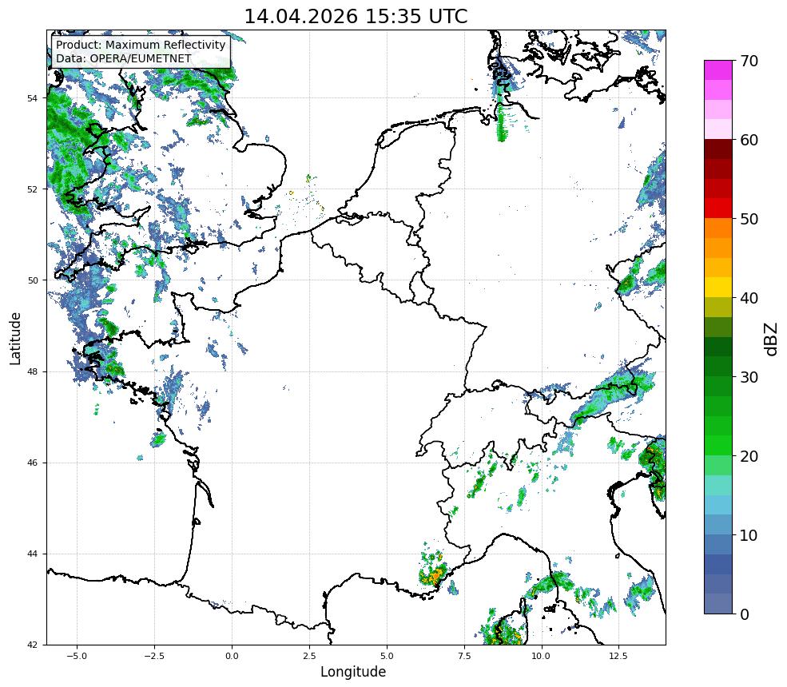The height and width of the screenshot is (687, 787).
Task: Click colorbar tick label 70
Action: [x=749, y=61]
